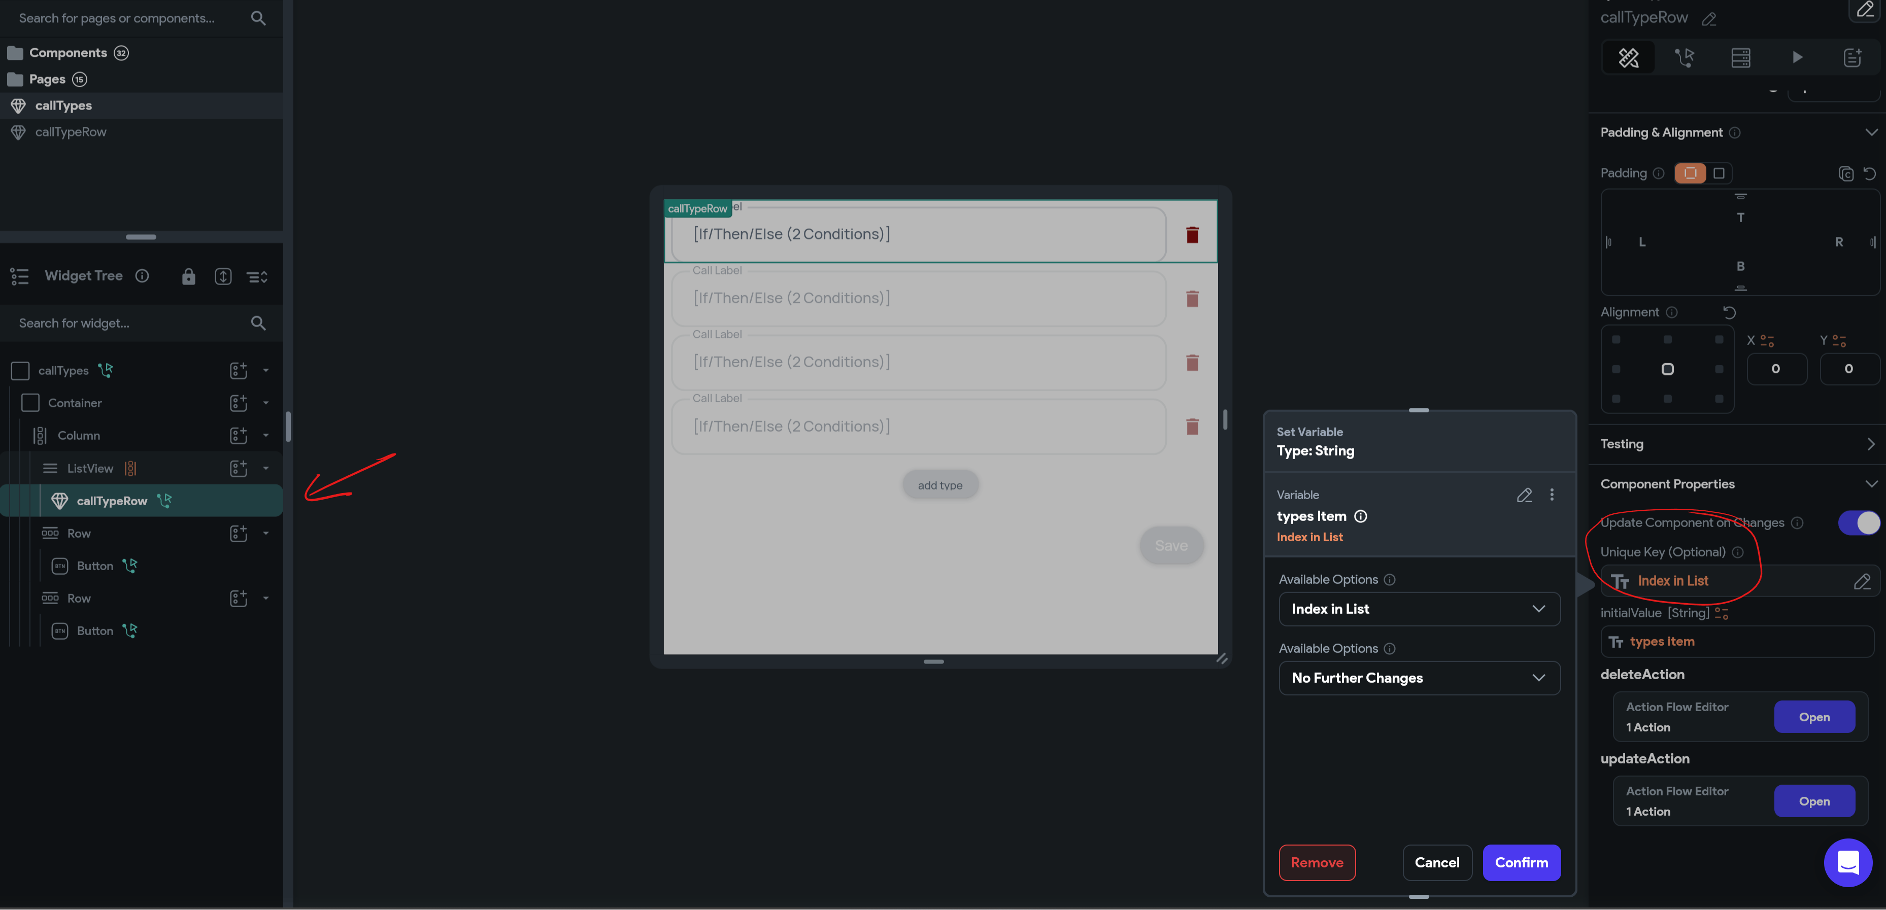Viewport: 1886px width, 910px height.
Task: Select callTypeRow in the components list
Action: [x=71, y=132]
